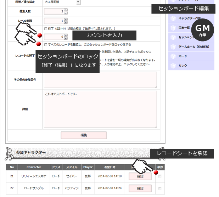Click the Player column header
219x197 pixels.
[88, 167]
